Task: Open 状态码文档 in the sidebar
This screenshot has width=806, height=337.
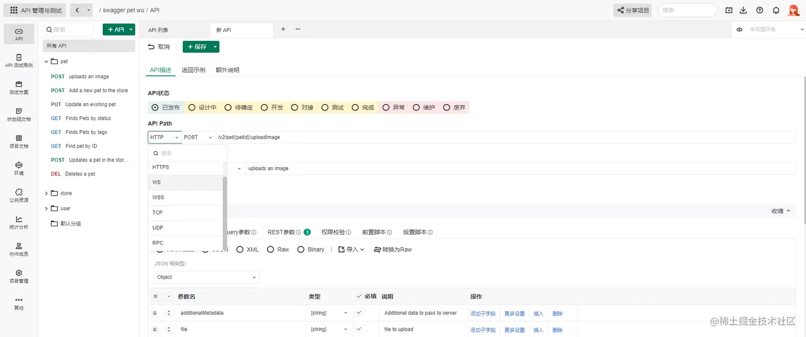Action: click(x=19, y=115)
